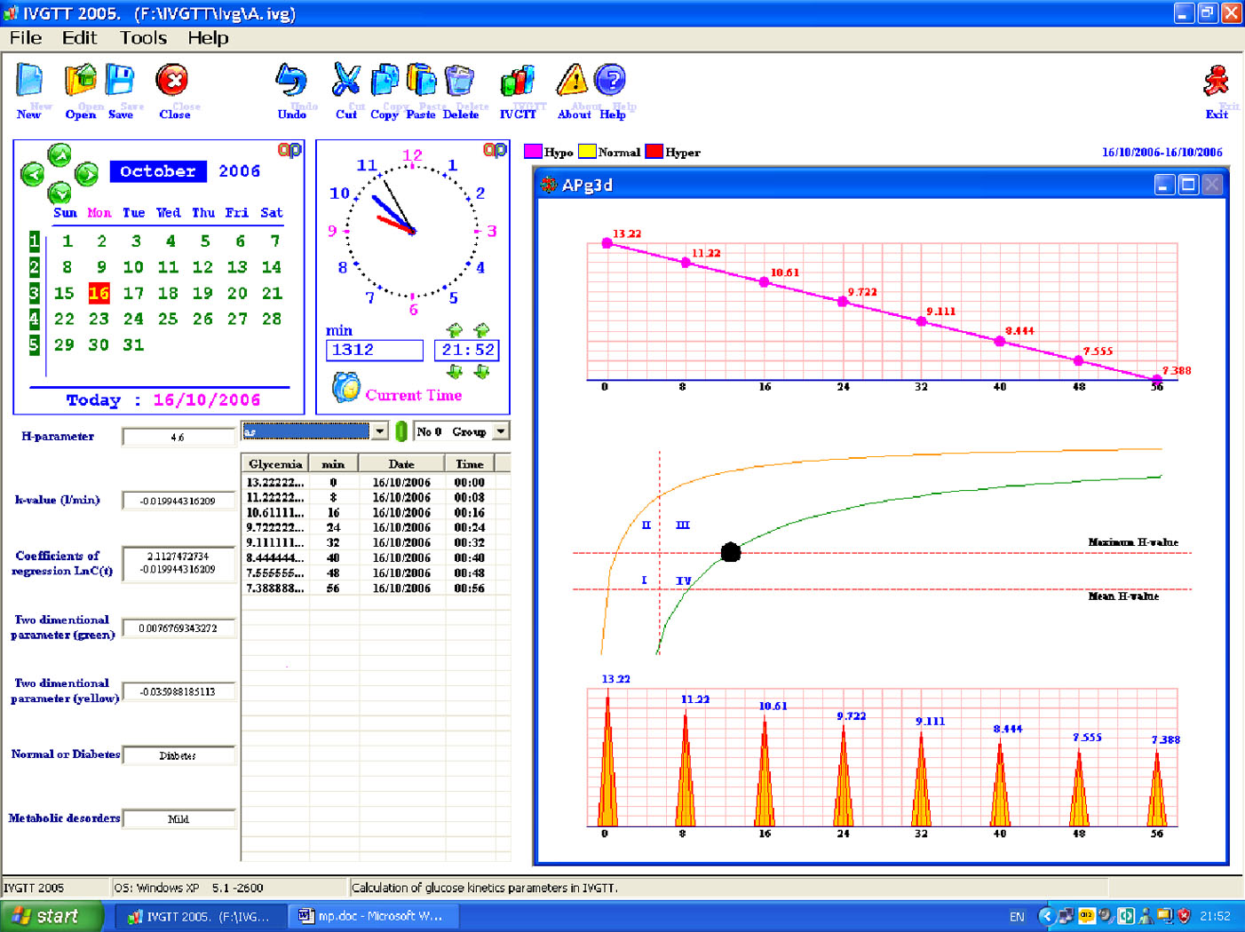Toggle the green indicator next to patient dropdown
The image size is (1245, 932).
401,431
